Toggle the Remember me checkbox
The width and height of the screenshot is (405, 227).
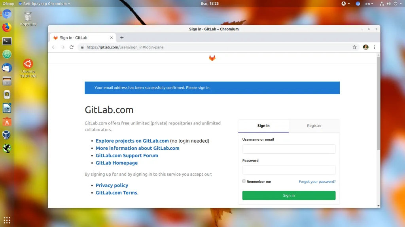point(244,181)
